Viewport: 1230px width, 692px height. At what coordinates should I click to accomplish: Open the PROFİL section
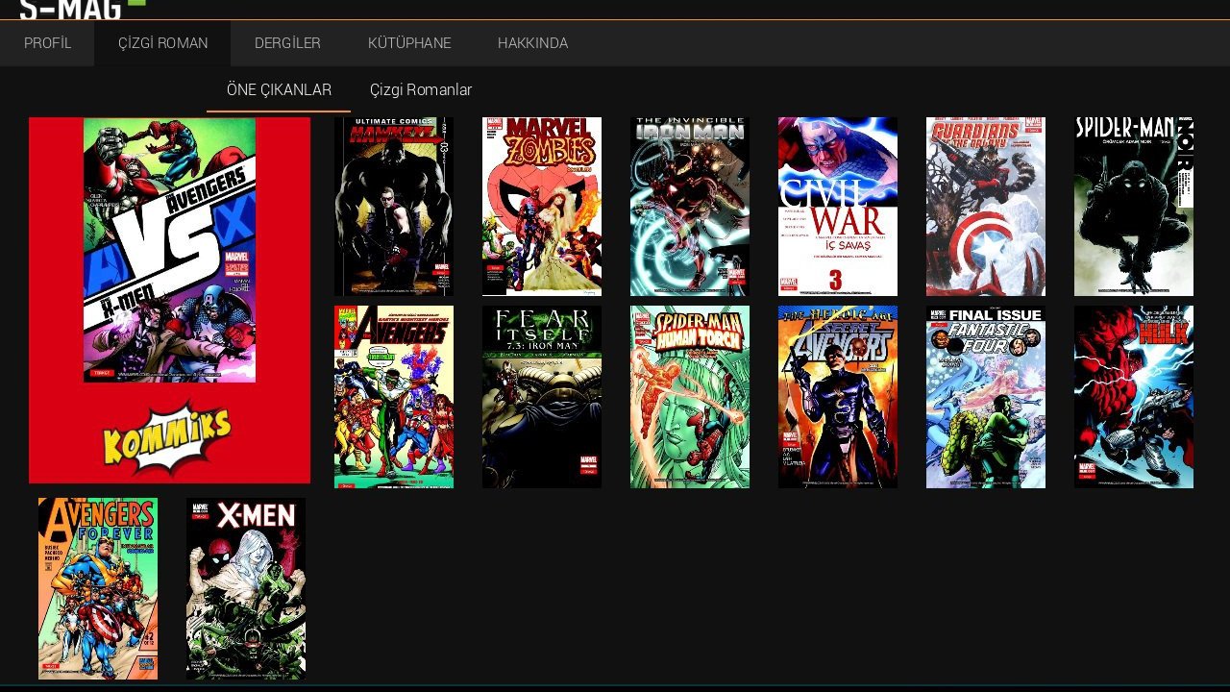point(49,43)
